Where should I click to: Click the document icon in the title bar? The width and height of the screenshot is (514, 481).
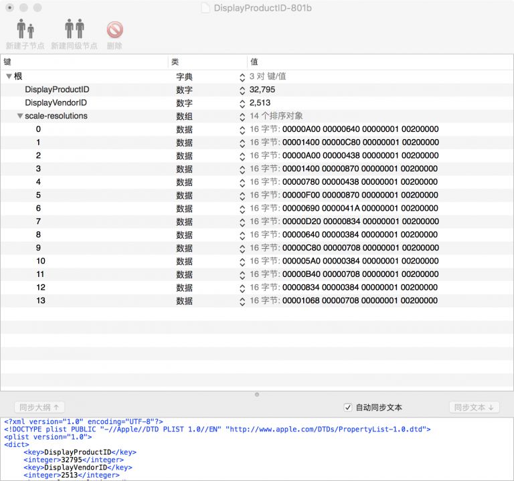coord(205,8)
